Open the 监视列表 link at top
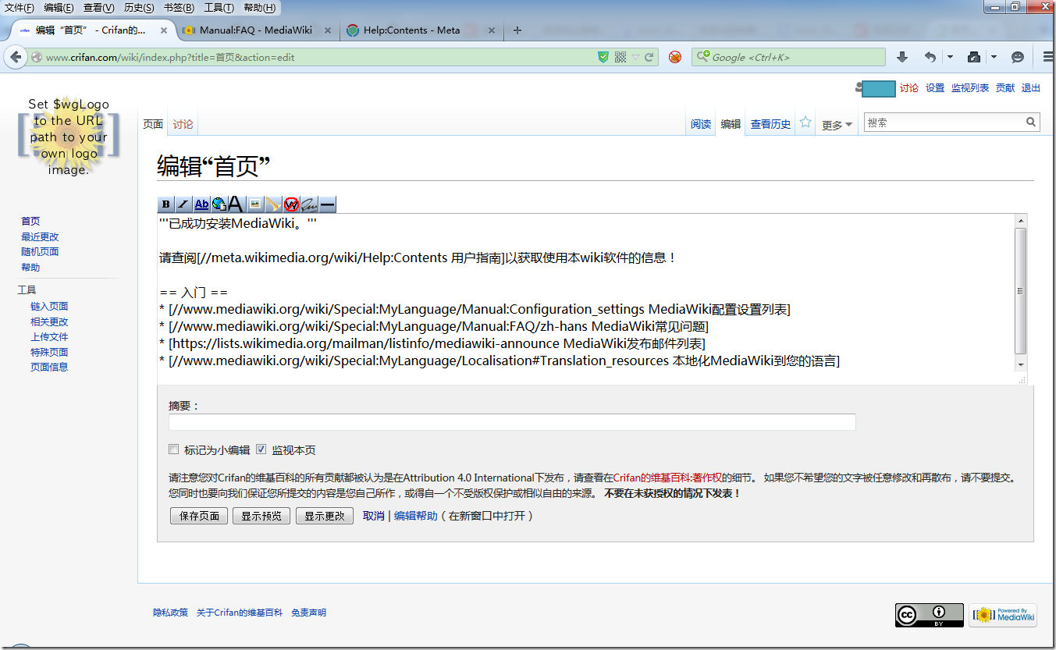Image resolution: width=1056 pixels, height=650 pixels. pyautogui.click(x=970, y=88)
